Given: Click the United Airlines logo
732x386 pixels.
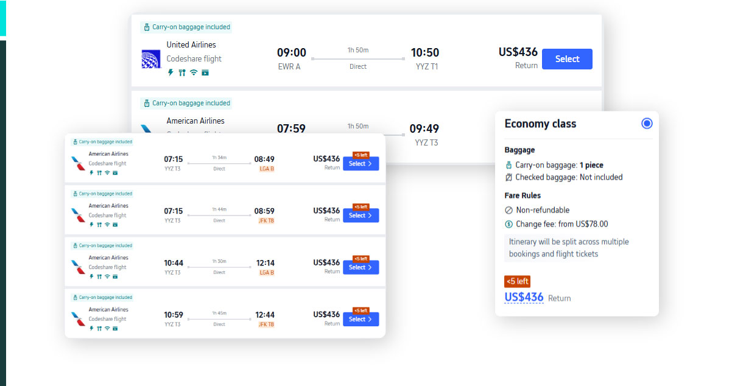Looking at the screenshot, I should (x=150, y=59).
